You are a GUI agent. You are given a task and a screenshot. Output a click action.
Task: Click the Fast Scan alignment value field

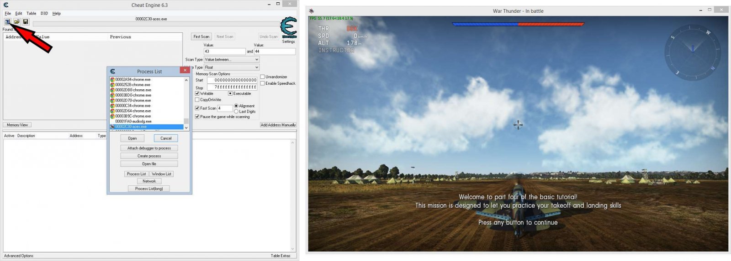[x=225, y=108]
